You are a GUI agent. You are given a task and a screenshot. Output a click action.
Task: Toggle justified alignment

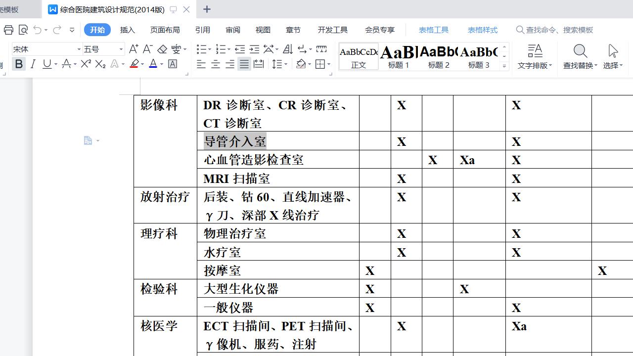tap(244, 64)
